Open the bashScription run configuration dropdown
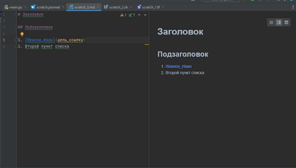296x168 pixels. click(221, 1)
